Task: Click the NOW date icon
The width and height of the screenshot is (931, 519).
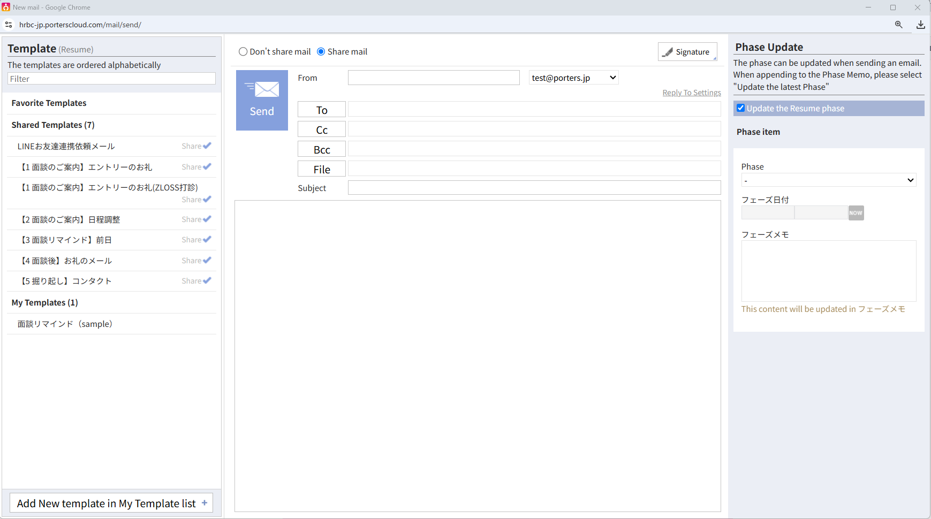Action: click(856, 213)
